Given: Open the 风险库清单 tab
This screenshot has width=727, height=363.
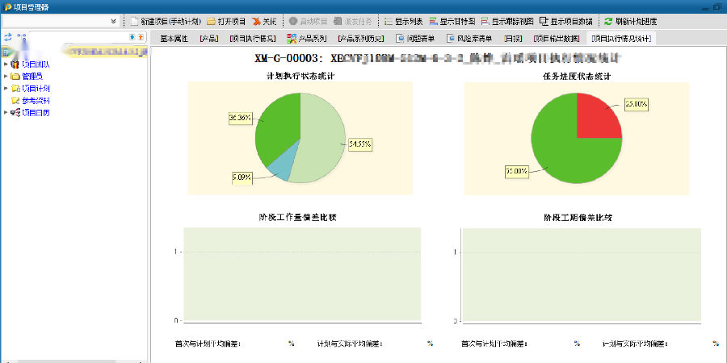Looking at the screenshot, I should click(469, 38).
